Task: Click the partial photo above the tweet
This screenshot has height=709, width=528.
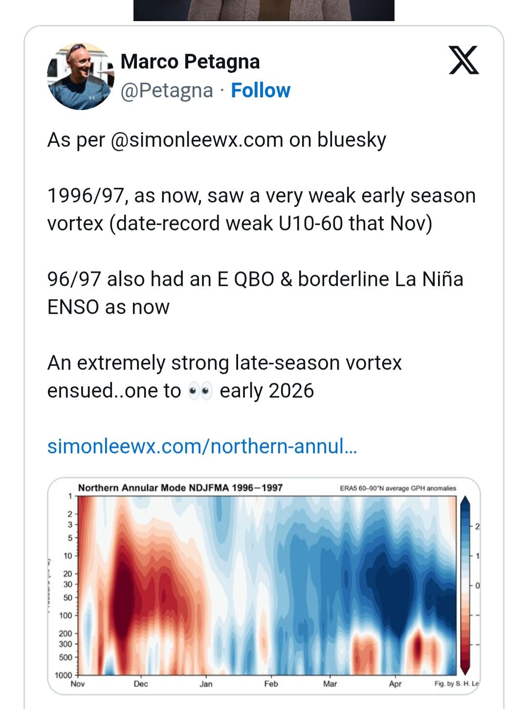Action: 264,10
